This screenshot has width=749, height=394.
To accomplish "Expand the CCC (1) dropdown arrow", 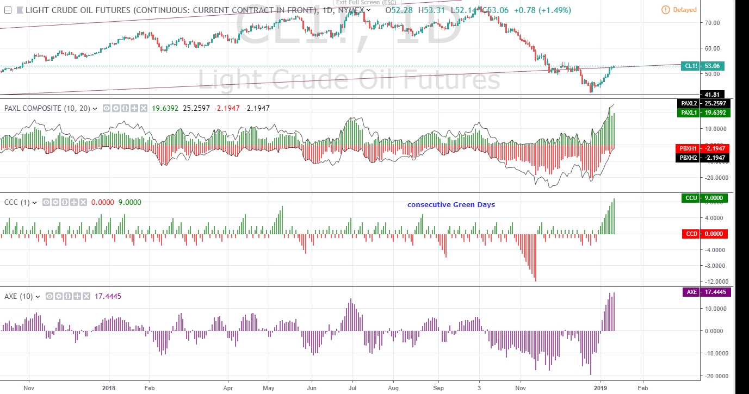I will [35, 203].
